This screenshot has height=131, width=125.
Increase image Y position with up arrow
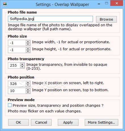pos(28,90)
